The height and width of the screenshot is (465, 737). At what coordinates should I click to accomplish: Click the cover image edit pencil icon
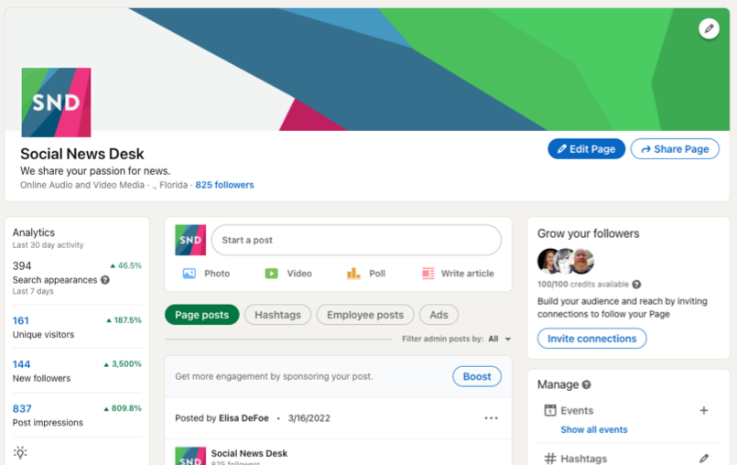click(x=709, y=28)
